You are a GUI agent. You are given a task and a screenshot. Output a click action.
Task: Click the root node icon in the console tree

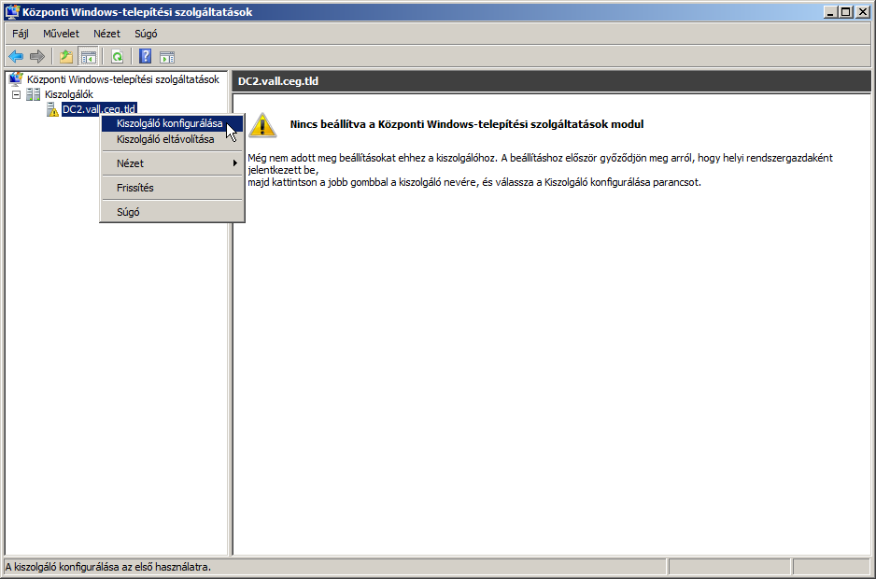coord(16,79)
